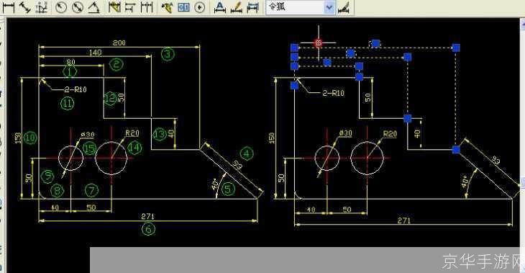Pick the Angular Dimension tool
This screenshot has width=525, height=273.
(x=93, y=7)
